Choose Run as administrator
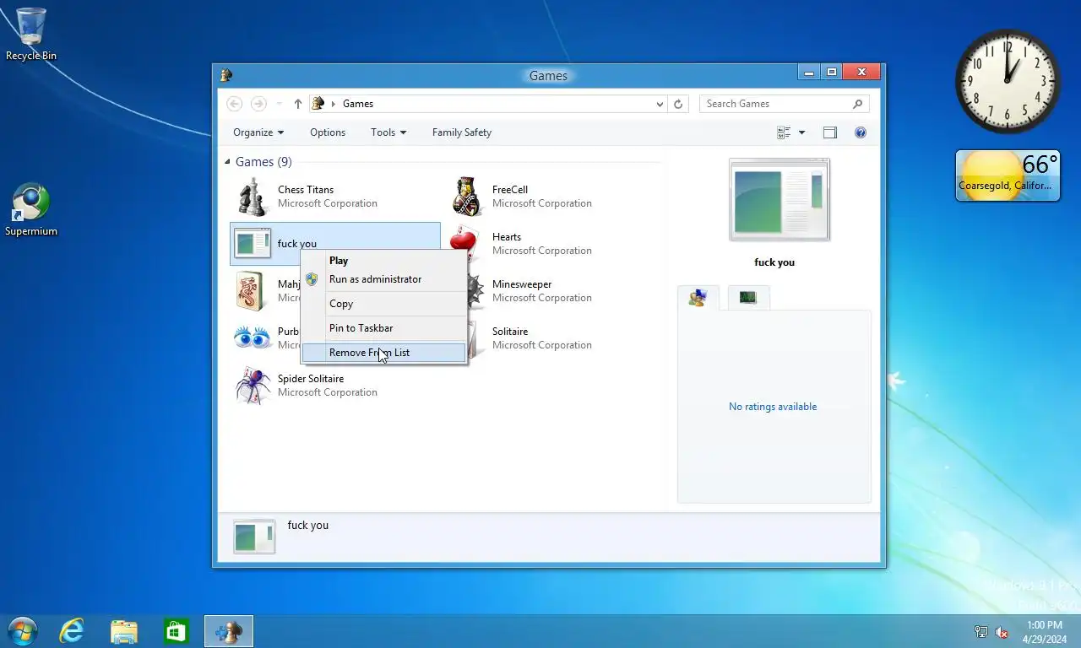 [x=384, y=279]
